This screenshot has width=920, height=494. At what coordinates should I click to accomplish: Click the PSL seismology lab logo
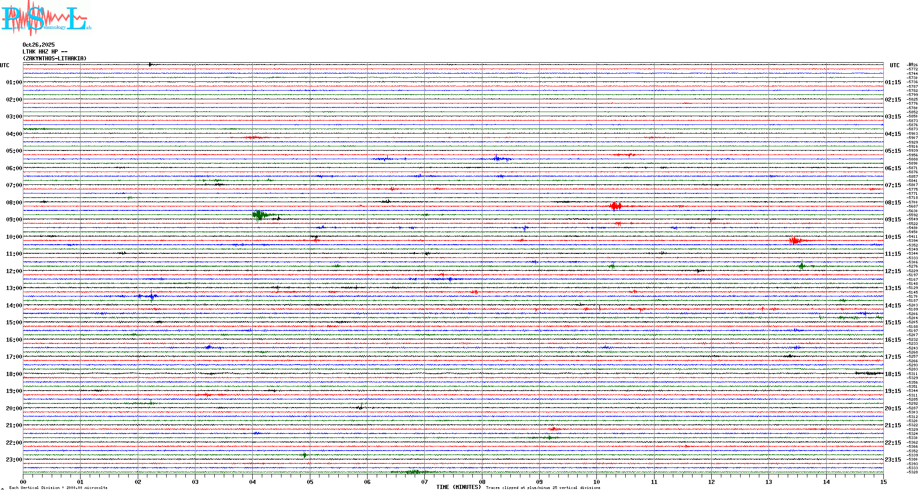pos(45,18)
